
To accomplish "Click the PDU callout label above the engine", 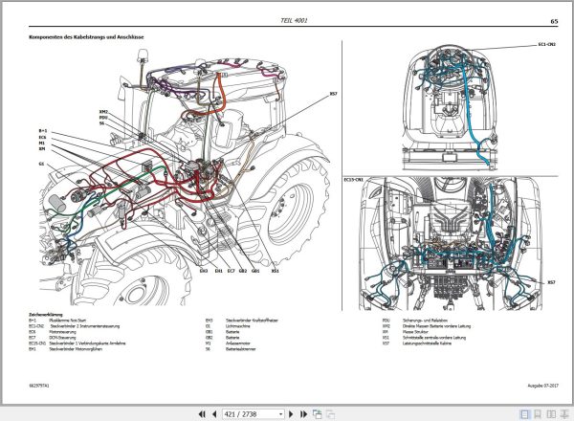I will click(103, 118).
